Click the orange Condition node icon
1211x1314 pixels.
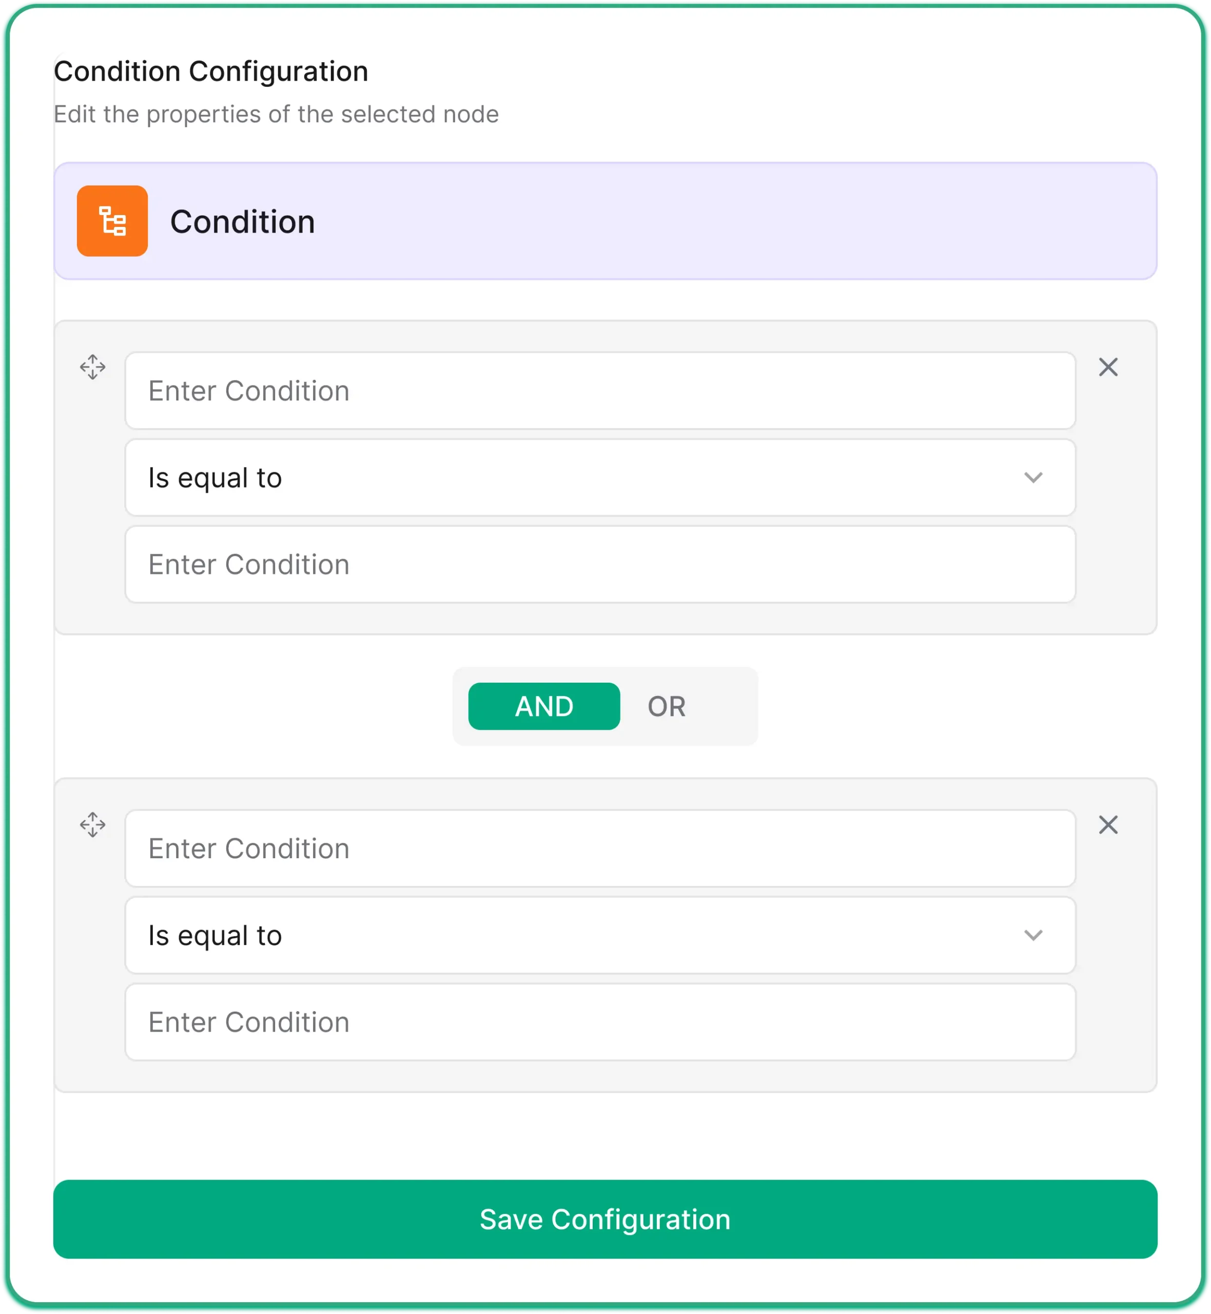point(112,222)
